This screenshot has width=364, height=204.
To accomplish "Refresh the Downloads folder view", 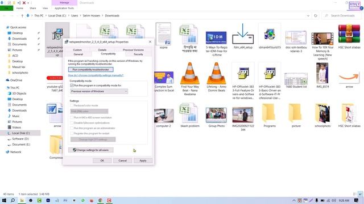I will [316, 16].
